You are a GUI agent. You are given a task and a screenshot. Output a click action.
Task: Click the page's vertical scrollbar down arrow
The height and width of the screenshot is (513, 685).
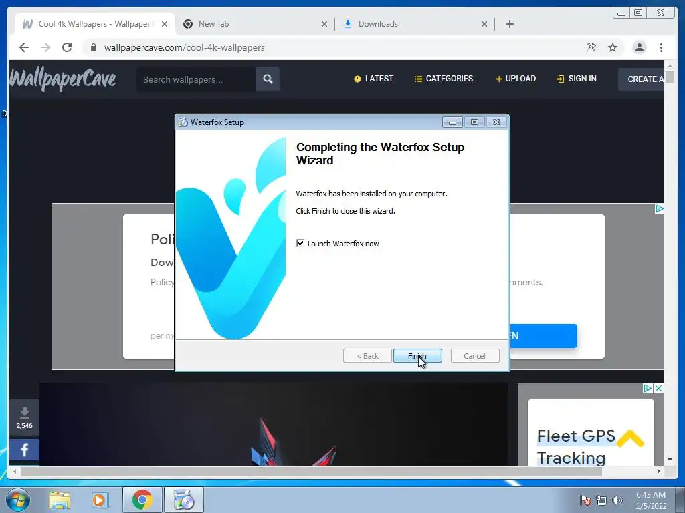tap(670, 460)
